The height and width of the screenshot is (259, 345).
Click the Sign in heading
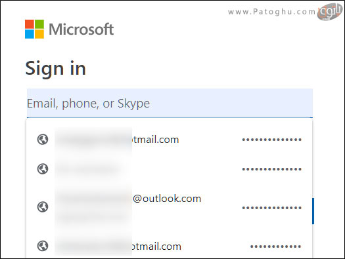pyautogui.click(x=55, y=69)
